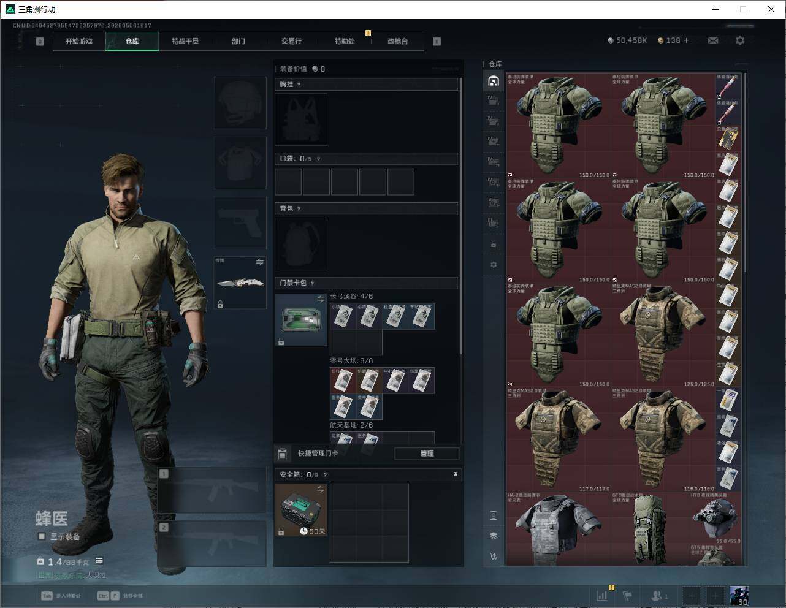Screen dimensions: 786x608
Task: Swap the keycard case using its arrows
Action: [321, 299]
